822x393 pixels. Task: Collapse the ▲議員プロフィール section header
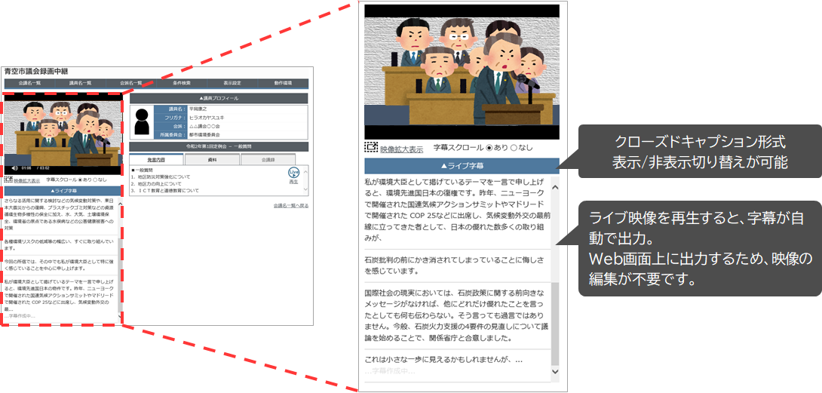[x=219, y=98]
